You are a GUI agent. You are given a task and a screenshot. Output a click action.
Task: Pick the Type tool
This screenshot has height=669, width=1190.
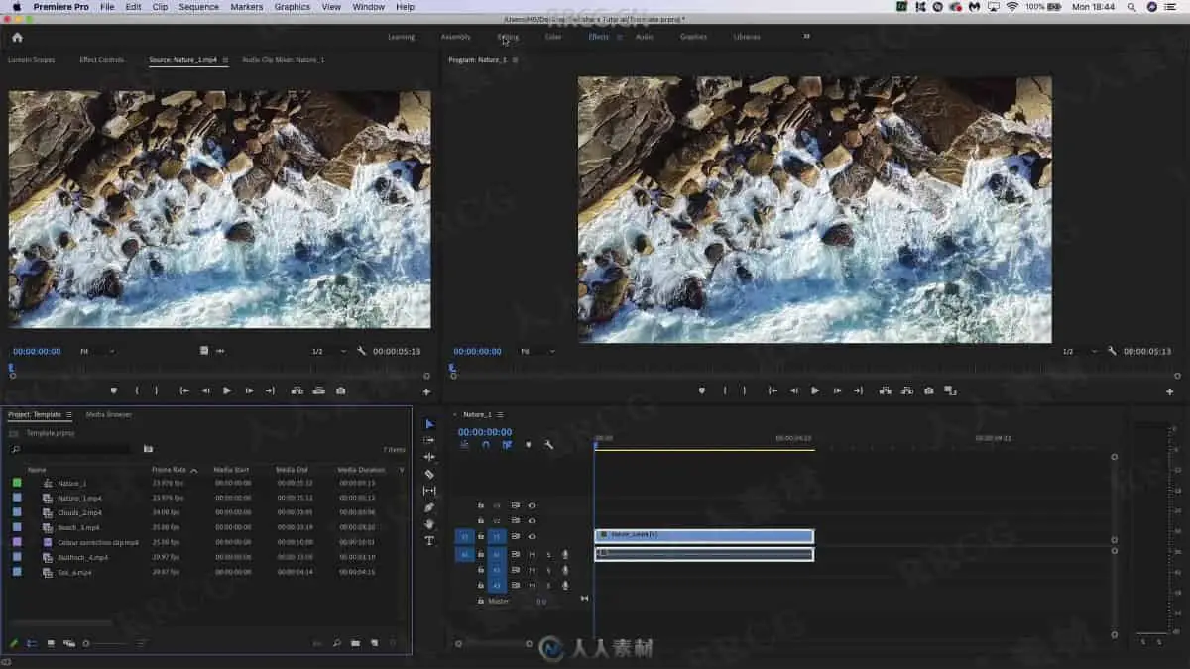pos(429,541)
